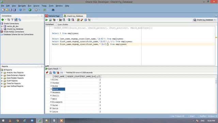Click the Undo icon in main toolbar
218x123 pixels.
coord(20,10)
